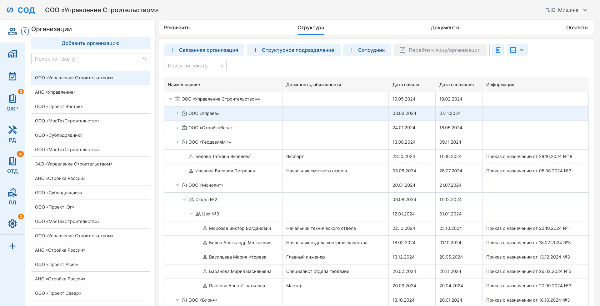Add new Сотрудник
The image size is (600, 306).
367,50
